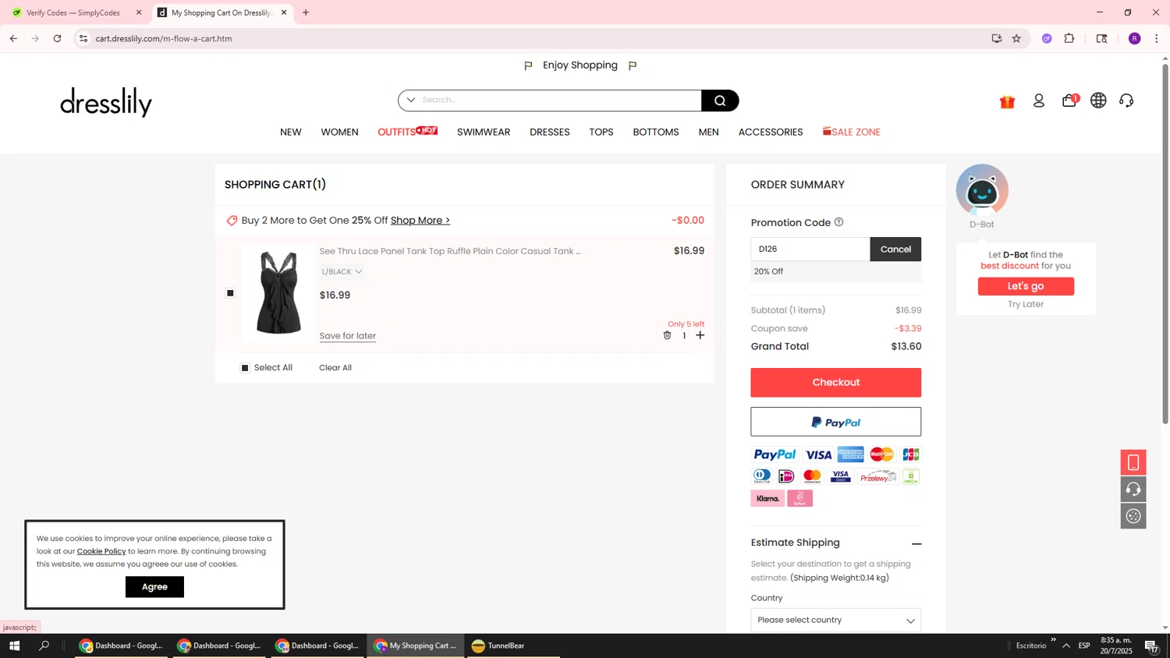Open the browser extensions puzzle icon
This screenshot has height=658, width=1170.
pyautogui.click(x=1069, y=38)
